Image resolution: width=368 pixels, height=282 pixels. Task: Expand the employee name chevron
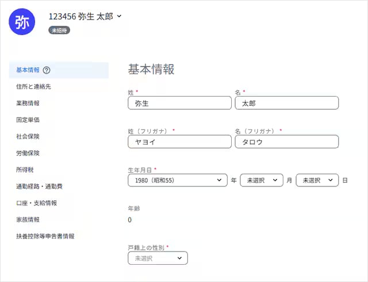point(119,16)
